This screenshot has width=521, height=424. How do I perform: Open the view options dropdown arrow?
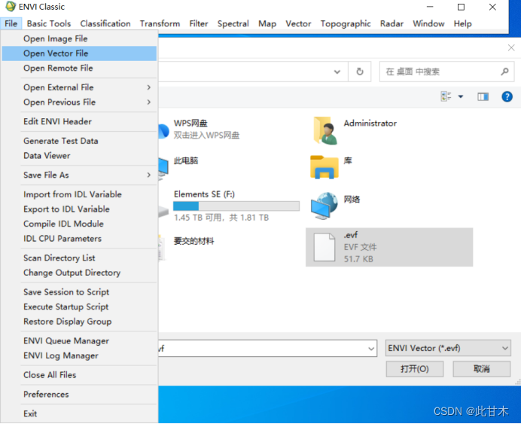[x=461, y=96]
